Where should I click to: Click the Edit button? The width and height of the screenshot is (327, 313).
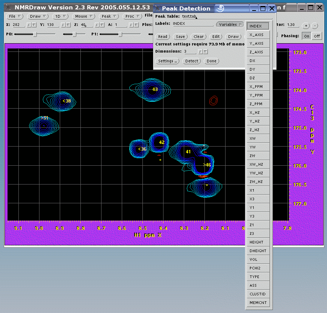[x=216, y=37]
